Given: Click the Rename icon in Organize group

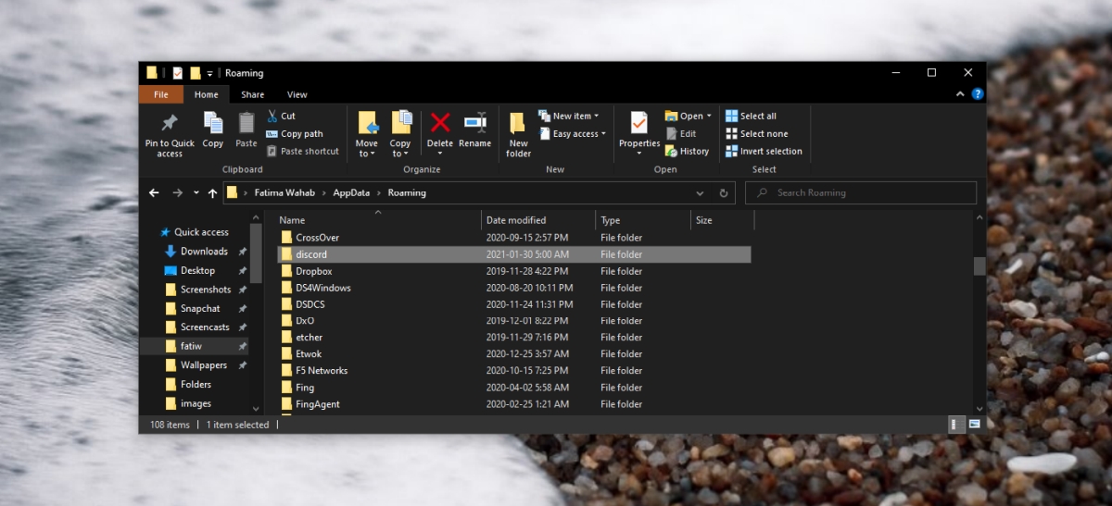Looking at the screenshot, I should (475, 122).
